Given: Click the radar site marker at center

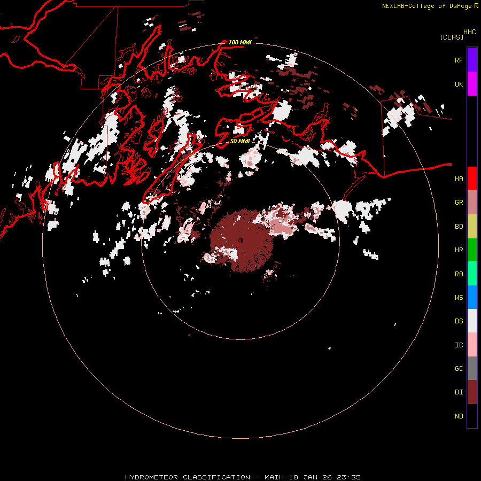Looking at the screenshot, I should pos(241,241).
